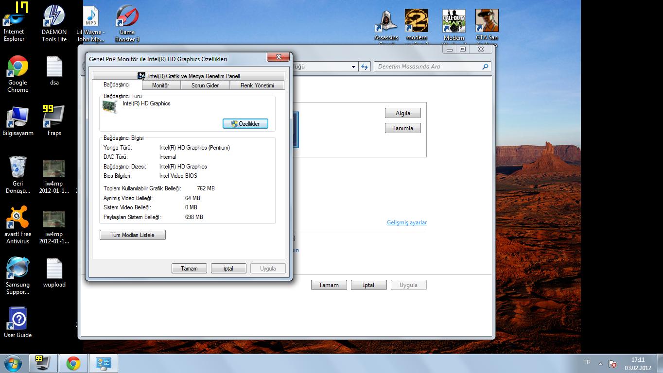663x373 pixels.
Task: Click the Windows Start orb
Action: click(12, 363)
